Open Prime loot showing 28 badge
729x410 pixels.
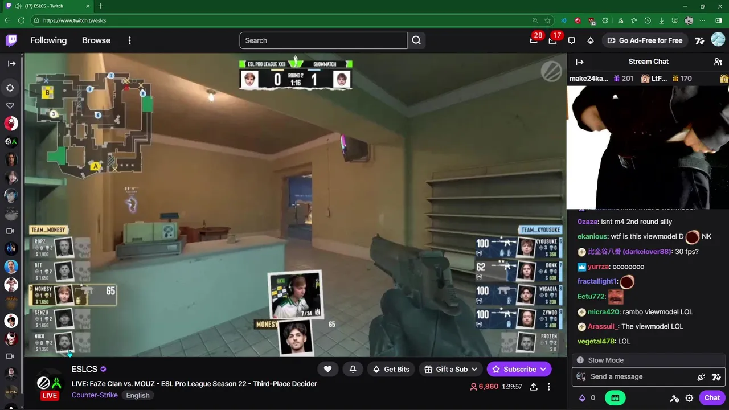tap(534, 40)
